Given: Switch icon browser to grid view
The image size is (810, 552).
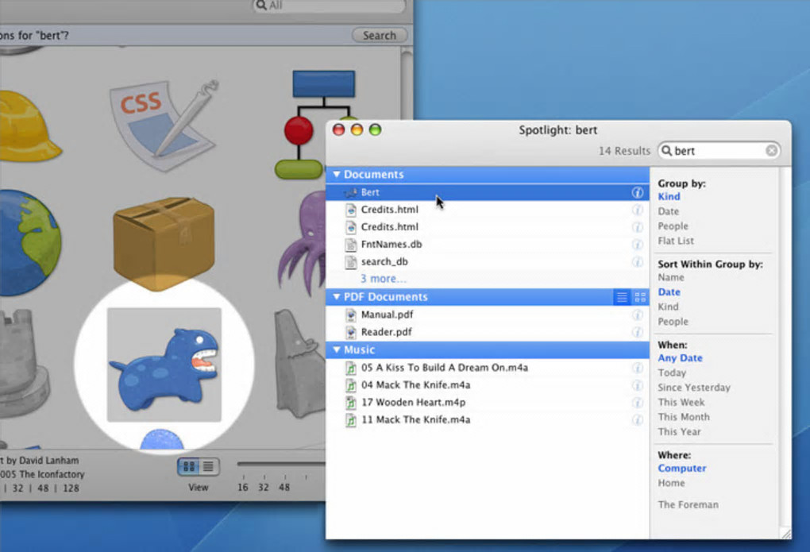Looking at the screenshot, I should 188,467.
